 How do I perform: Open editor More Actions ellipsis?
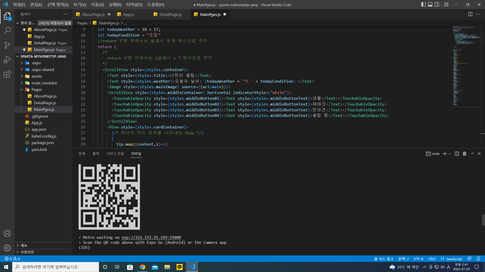pos(478,14)
